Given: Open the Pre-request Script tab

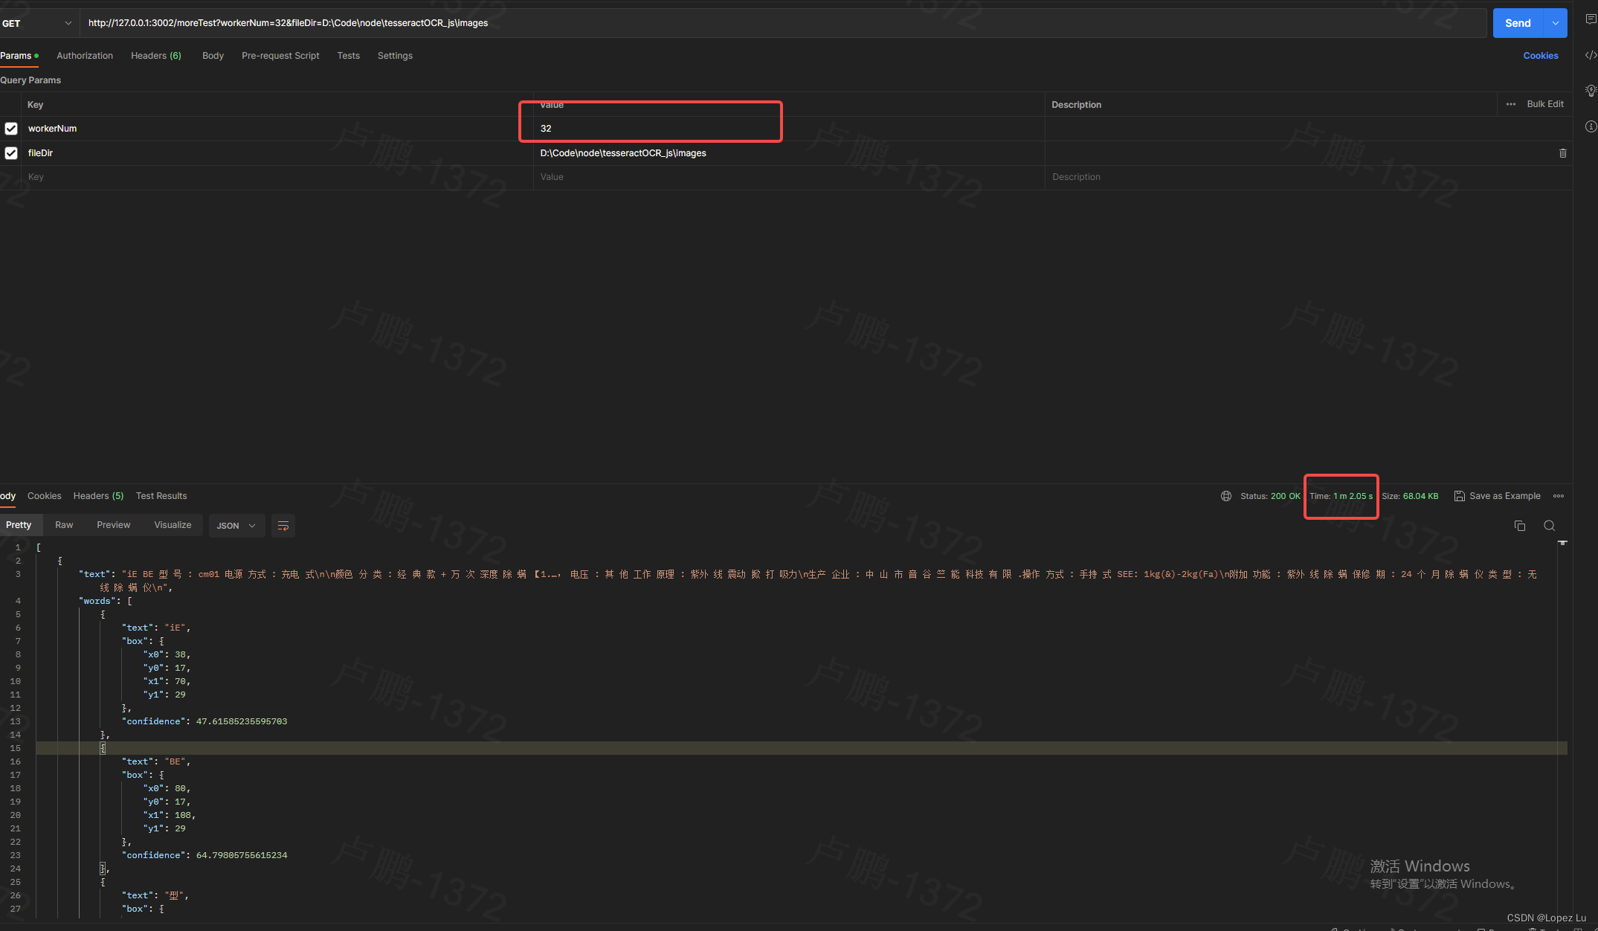Looking at the screenshot, I should click(x=280, y=56).
